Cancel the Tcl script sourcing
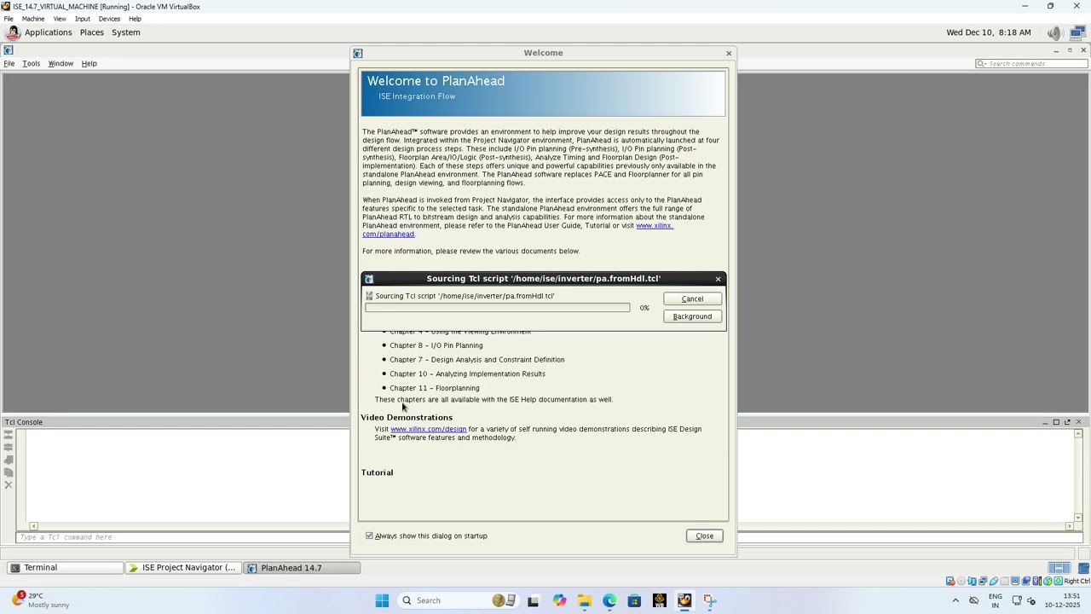The height and width of the screenshot is (614, 1091). 692,299
